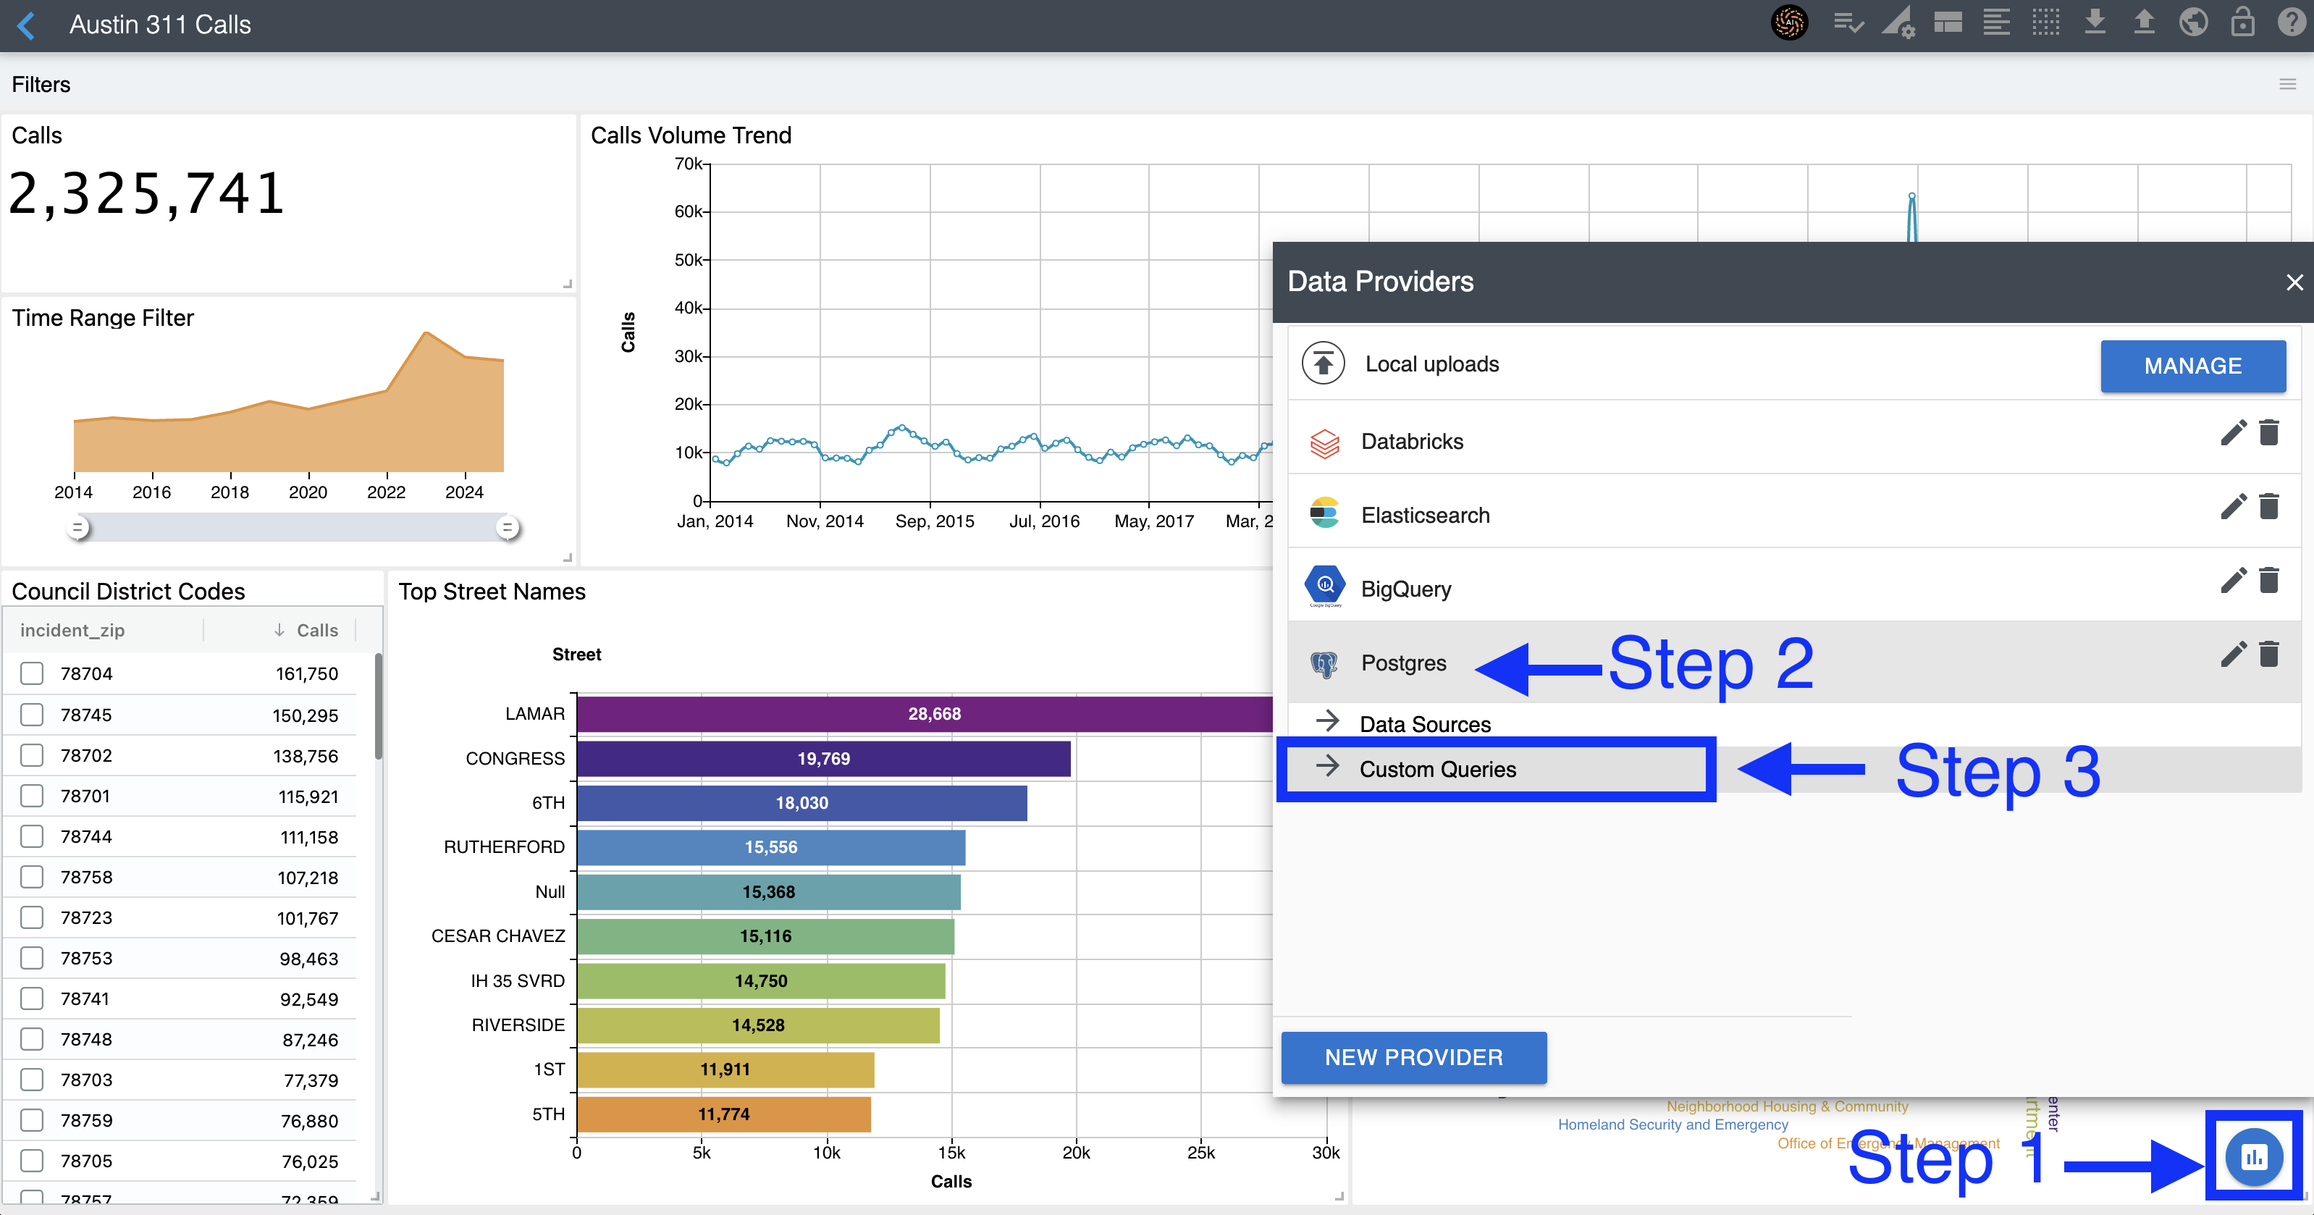Delete the BigQuery provider trash icon
Screen dimensions: 2314x1215
pyautogui.click(x=2269, y=581)
